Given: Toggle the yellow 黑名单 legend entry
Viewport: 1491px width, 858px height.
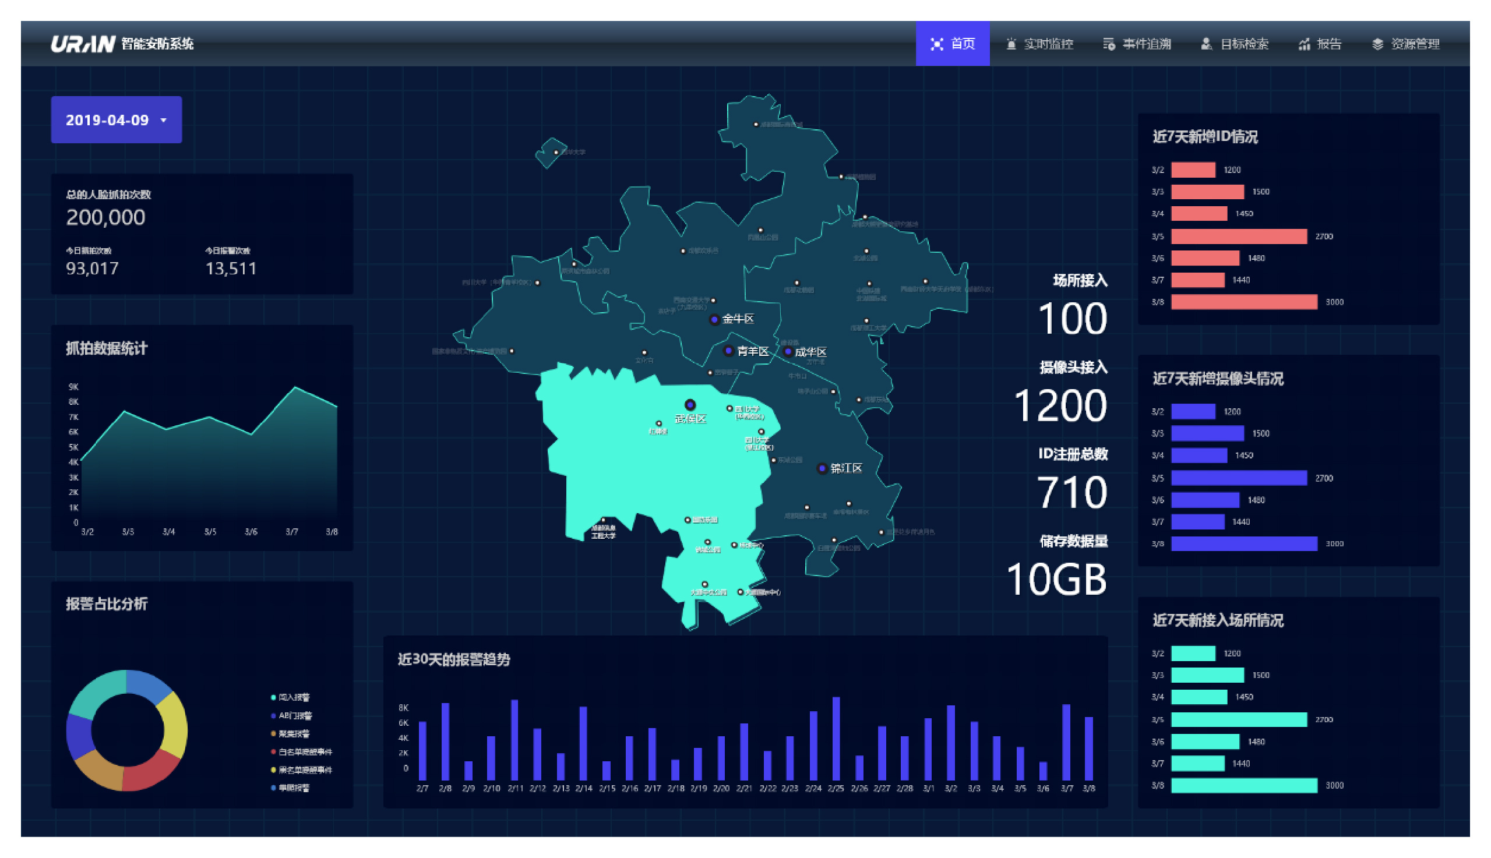Looking at the screenshot, I should click(301, 769).
